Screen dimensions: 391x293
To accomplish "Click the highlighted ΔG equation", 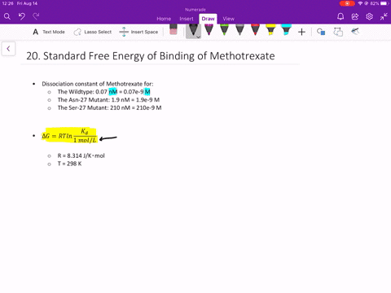I will [69, 136].
